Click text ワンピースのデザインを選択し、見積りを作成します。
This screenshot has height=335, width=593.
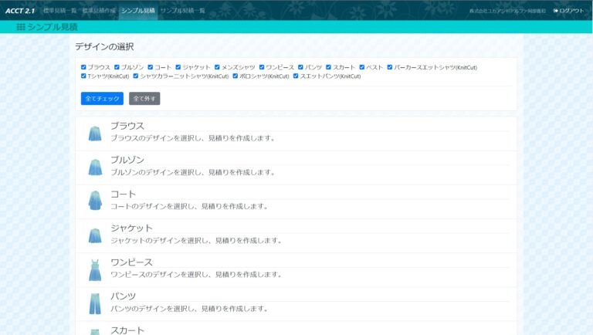[196, 275]
